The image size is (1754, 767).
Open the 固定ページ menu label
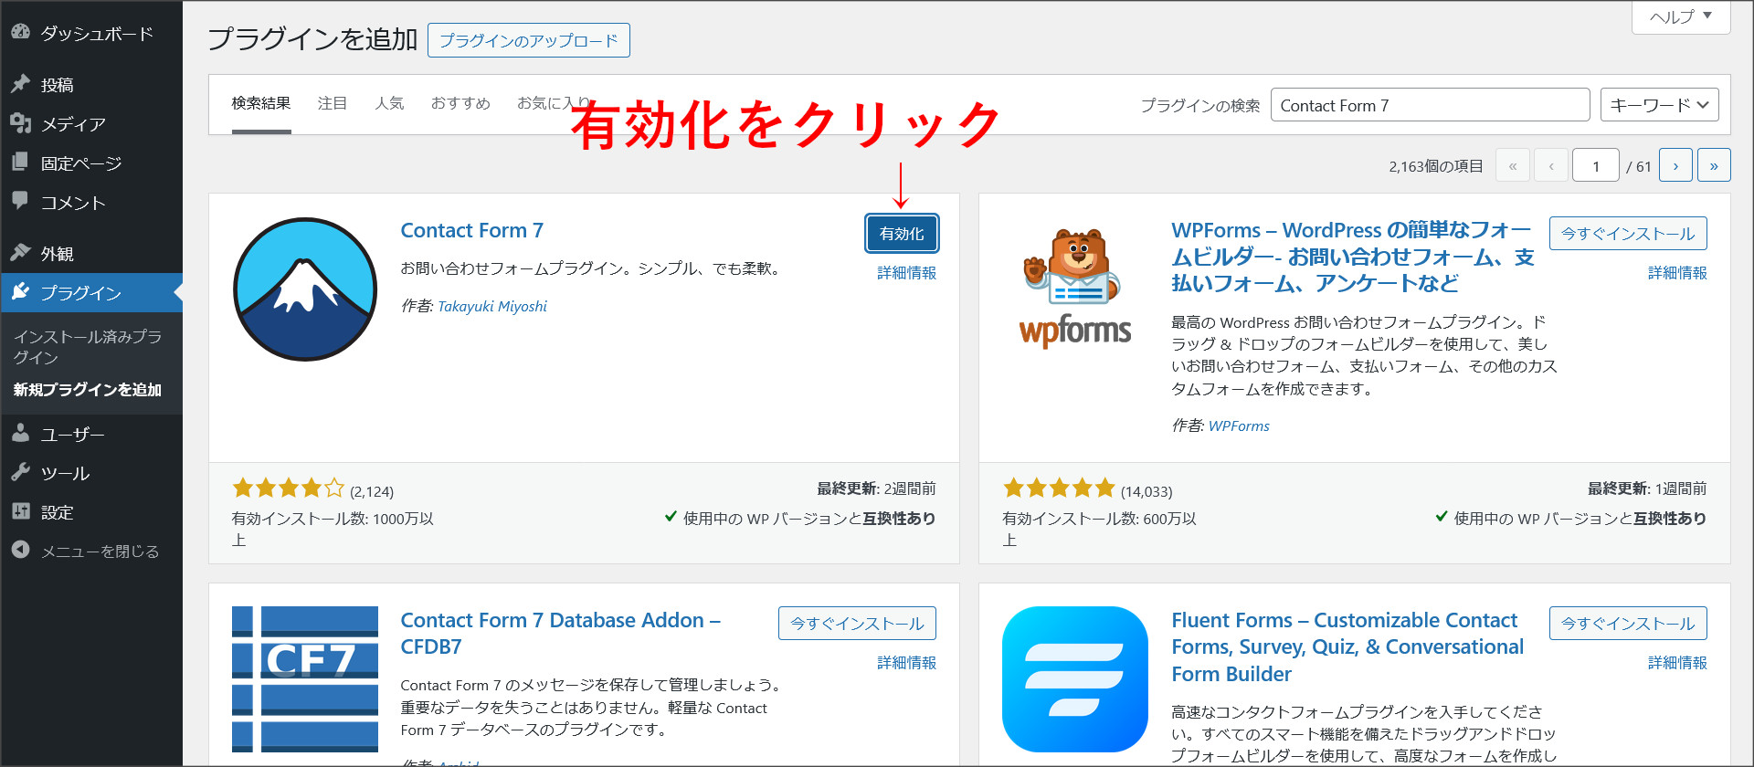pyautogui.click(x=81, y=163)
